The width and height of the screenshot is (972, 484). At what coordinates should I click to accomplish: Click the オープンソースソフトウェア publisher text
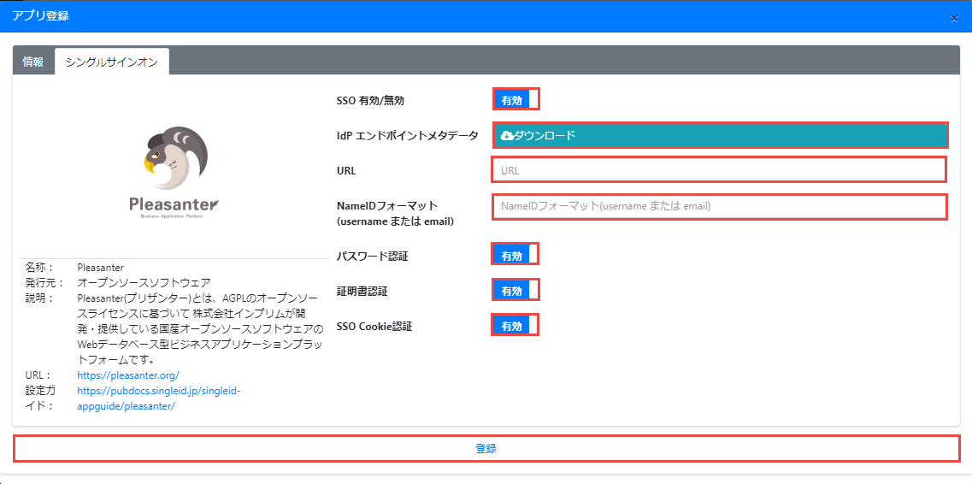144,282
